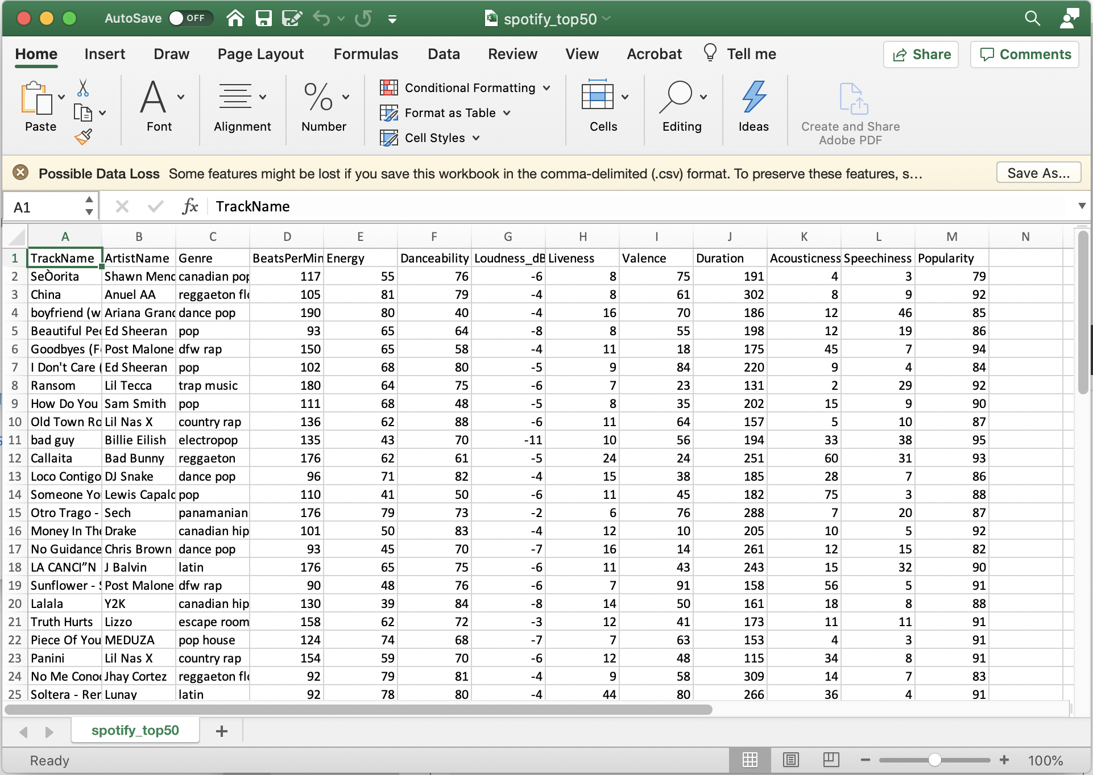Click the Save floppy disk icon

point(263,19)
